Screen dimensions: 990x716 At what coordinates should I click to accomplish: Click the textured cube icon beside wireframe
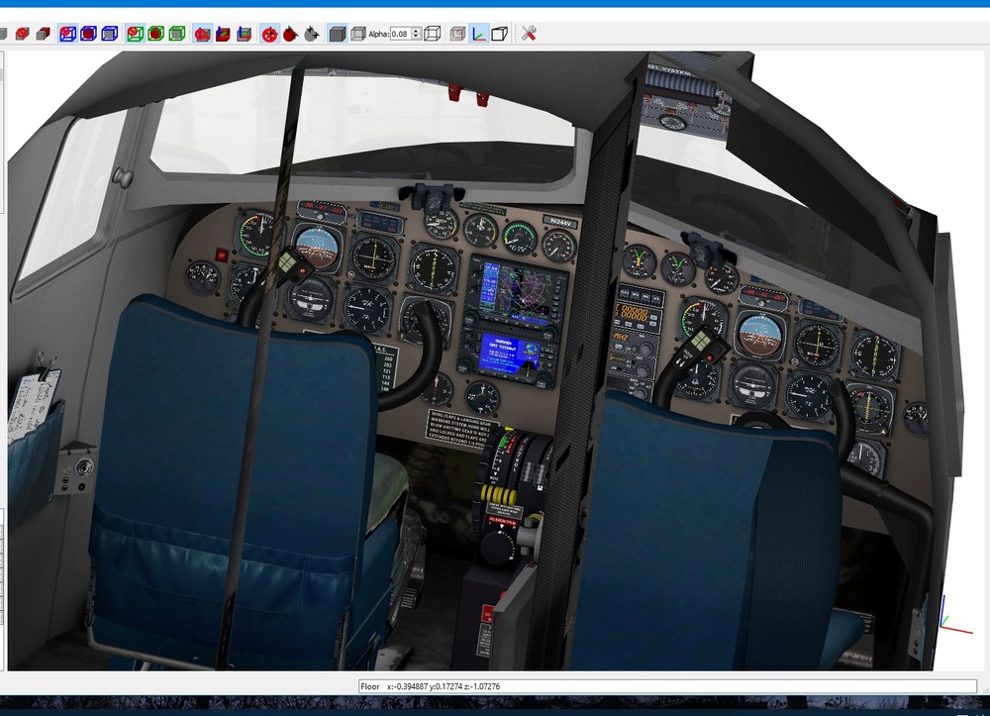coord(457,34)
